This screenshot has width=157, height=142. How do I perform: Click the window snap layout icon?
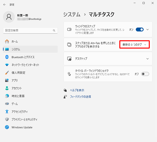(69, 29)
